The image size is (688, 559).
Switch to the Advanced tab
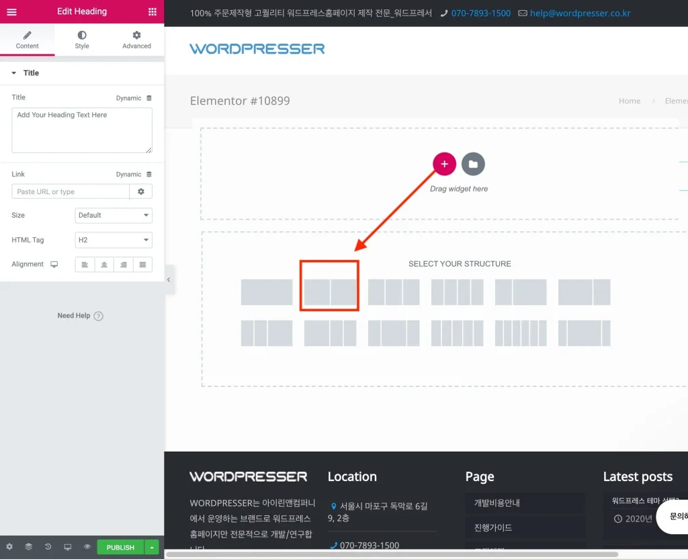pos(136,40)
